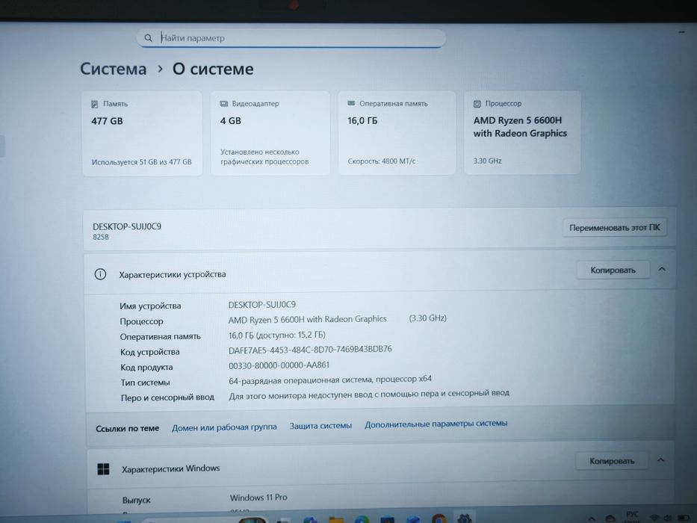Click the info icon next to 'Характеристики устройства'
This screenshot has width=697, height=523.
[100, 274]
